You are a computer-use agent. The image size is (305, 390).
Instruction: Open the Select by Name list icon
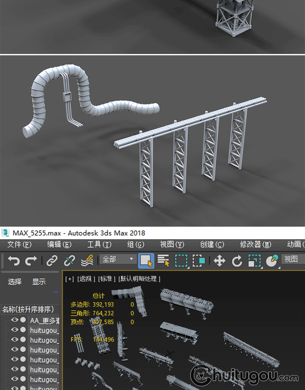pos(163,261)
